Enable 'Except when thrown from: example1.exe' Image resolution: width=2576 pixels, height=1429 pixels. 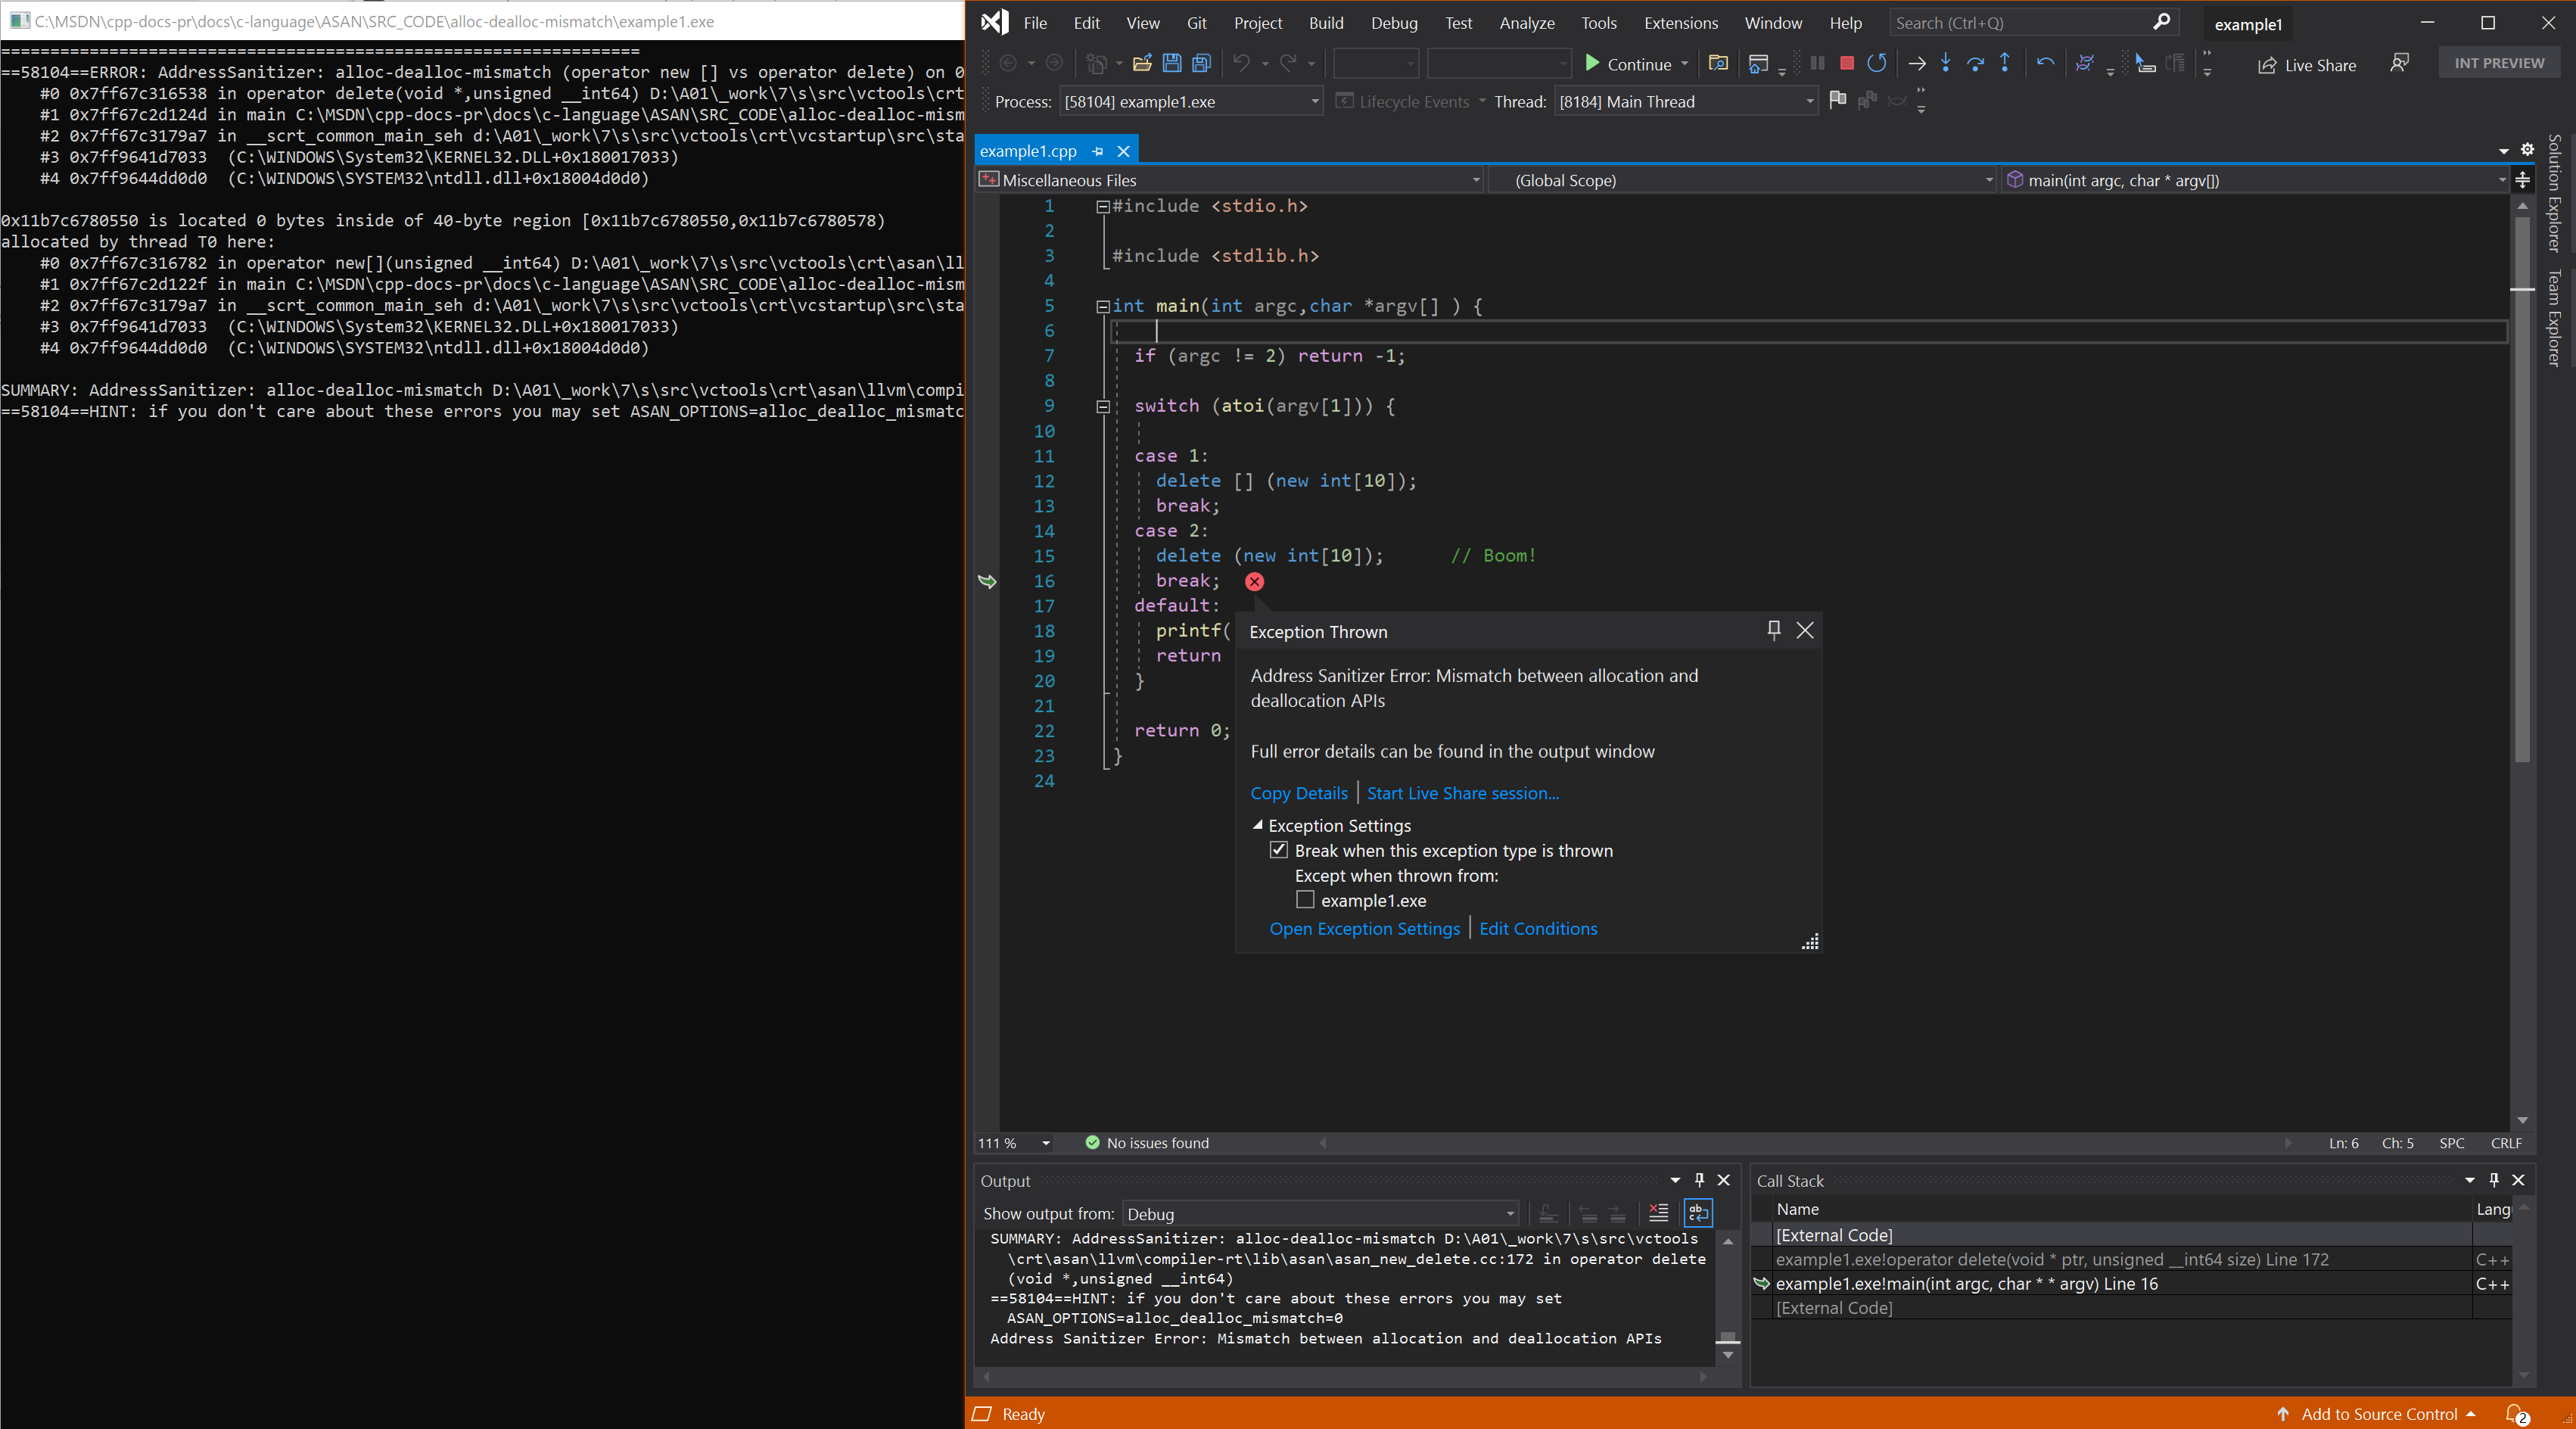tap(1305, 899)
